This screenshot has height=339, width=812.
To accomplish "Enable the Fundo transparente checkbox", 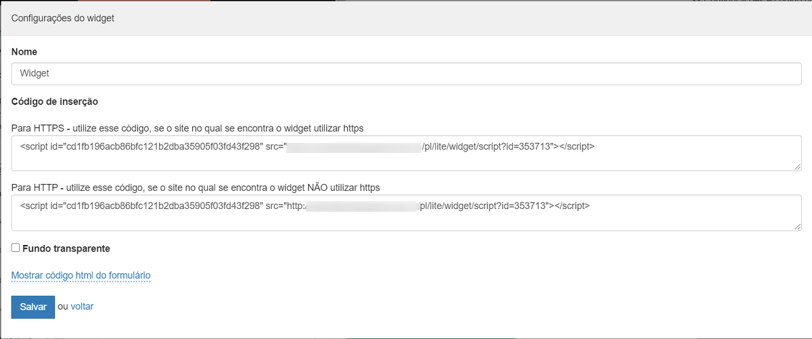I will [x=16, y=248].
